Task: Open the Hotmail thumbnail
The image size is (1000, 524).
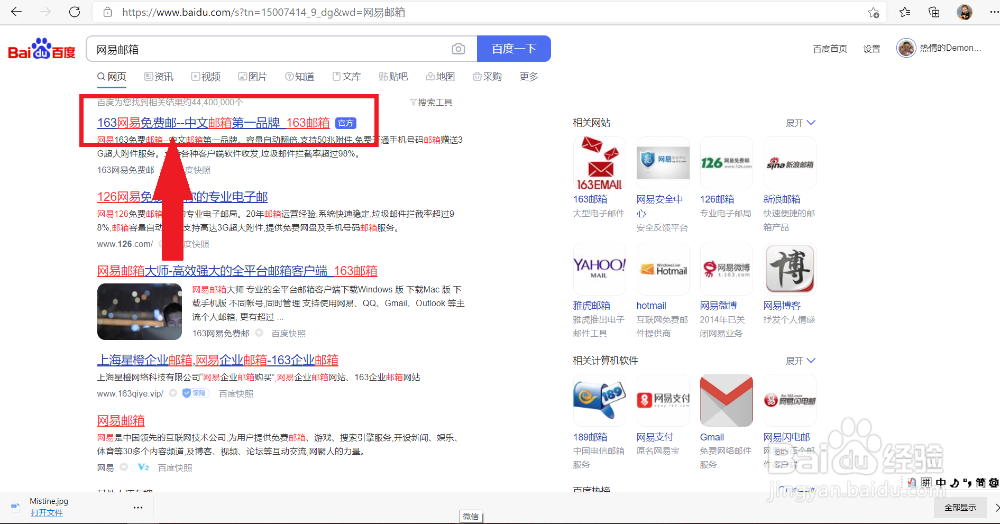Action: [663, 269]
